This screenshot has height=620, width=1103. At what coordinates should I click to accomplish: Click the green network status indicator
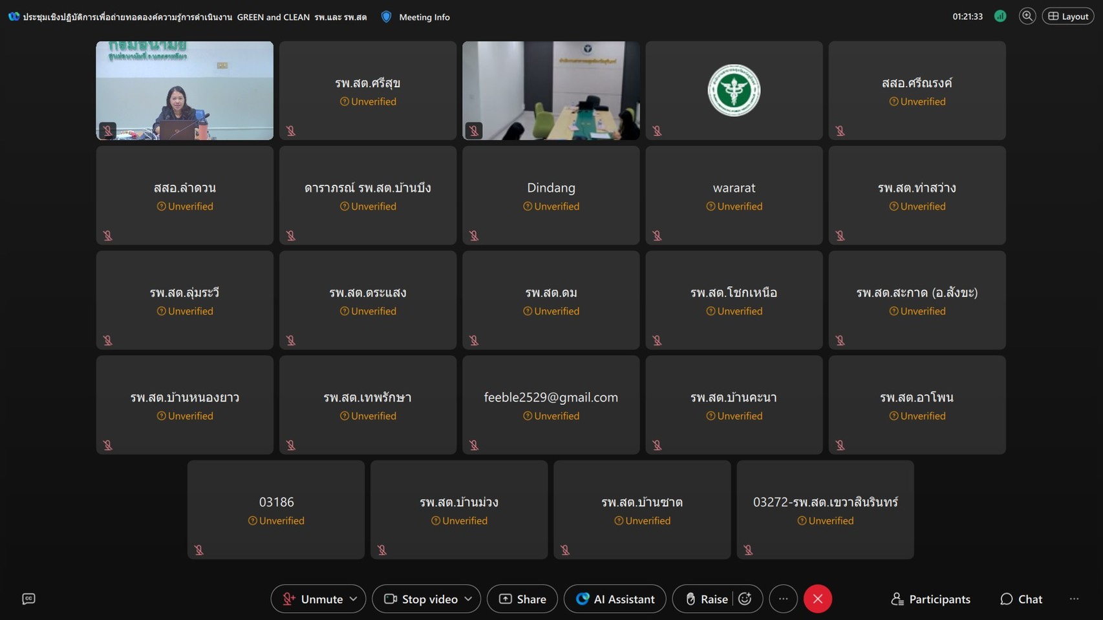point(1000,16)
